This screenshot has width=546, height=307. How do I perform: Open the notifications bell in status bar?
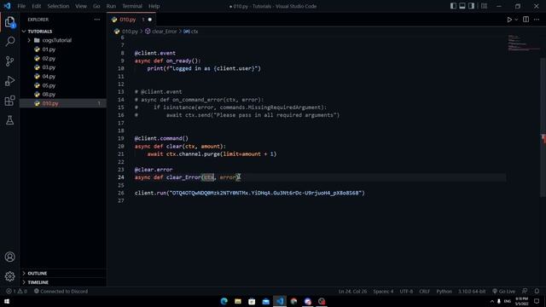(537, 292)
